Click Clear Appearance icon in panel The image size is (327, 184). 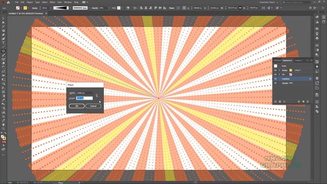(x=298, y=102)
